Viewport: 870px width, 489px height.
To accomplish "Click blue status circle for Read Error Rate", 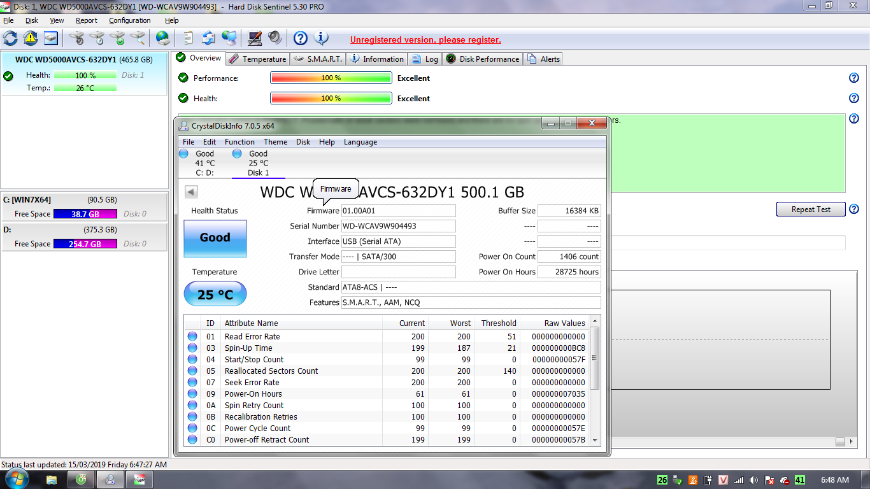I will pos(192,336).
